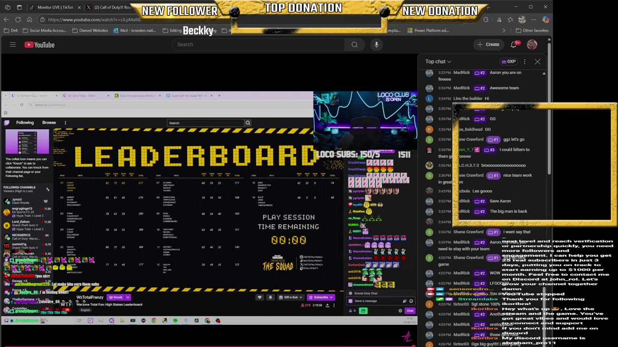Open Other favorites folder
618x347 pixels.
(532, 30)
